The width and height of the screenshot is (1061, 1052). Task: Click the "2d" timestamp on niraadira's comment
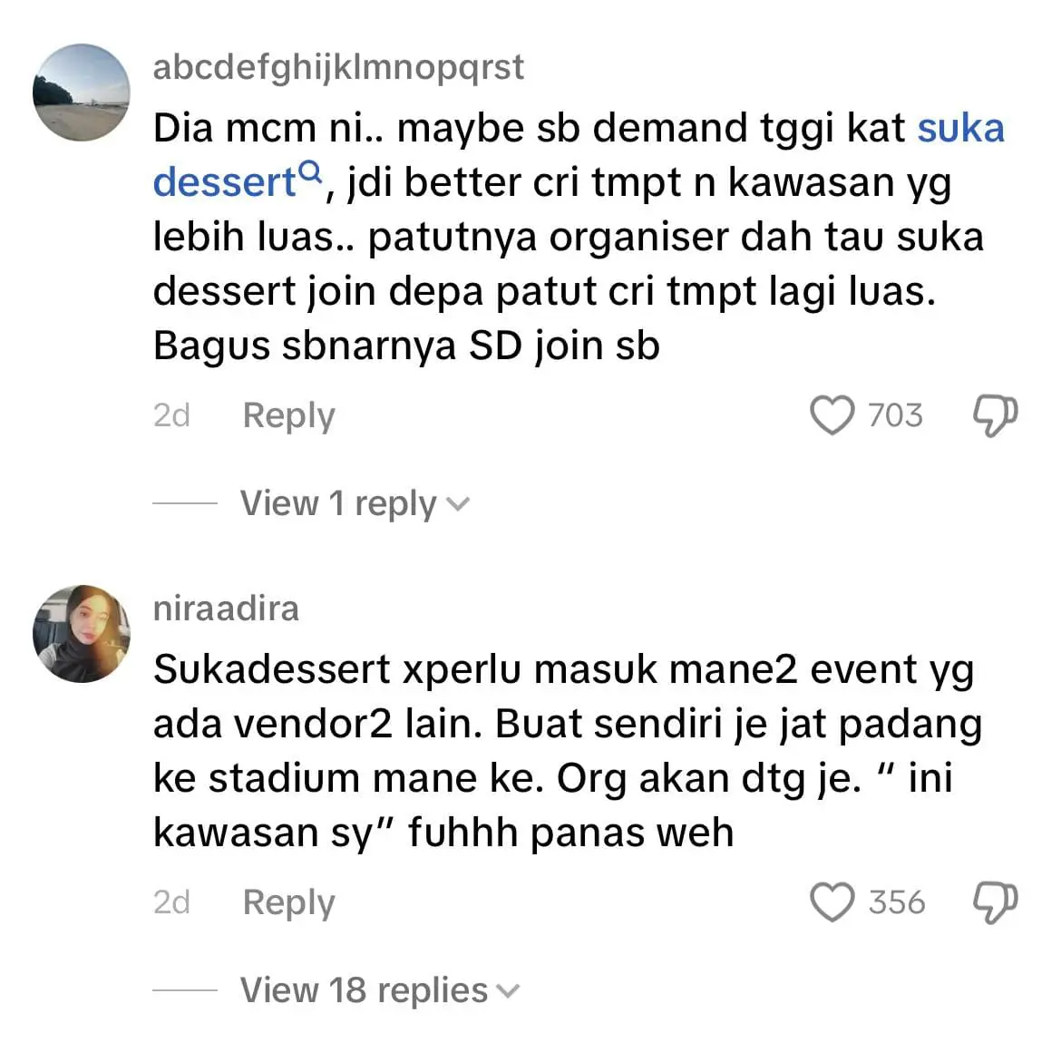(x=171, y=902)
